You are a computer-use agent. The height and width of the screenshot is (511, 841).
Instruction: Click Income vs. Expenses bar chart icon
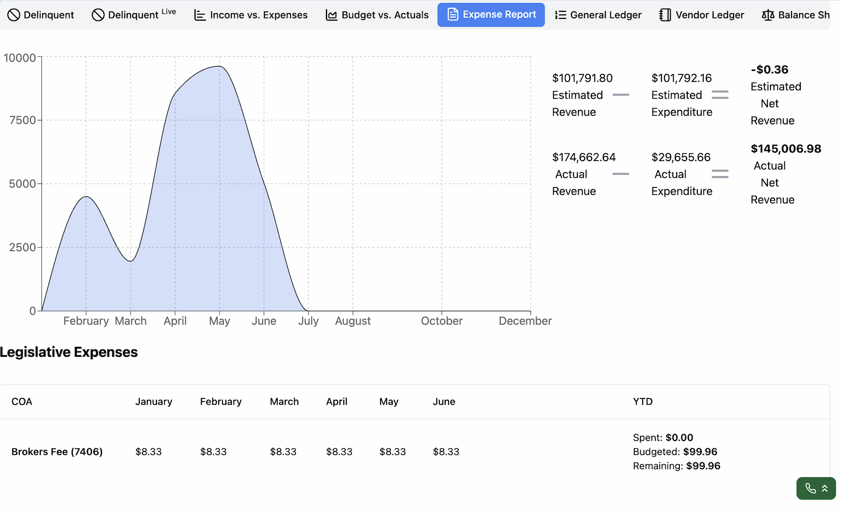[200, 15]
